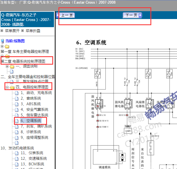The width and height of the screenshot is (177, 169).
Task: Click the 调速模块 block in diagram
Action: (x=105, y=158)
